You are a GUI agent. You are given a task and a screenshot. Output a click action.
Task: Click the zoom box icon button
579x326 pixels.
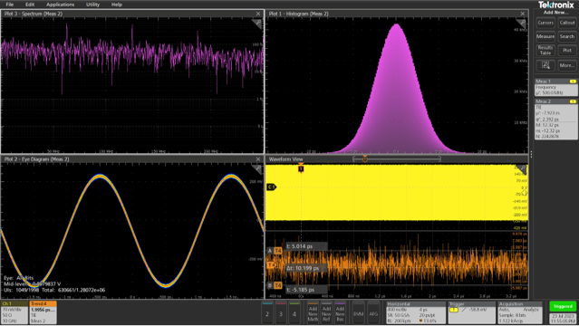point(545,65)
